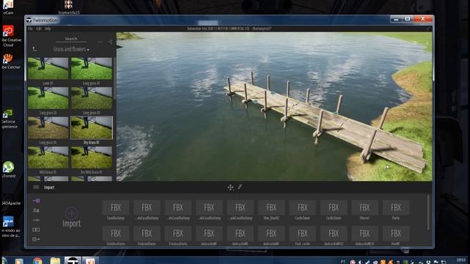Switch to Twinmotion taskbar button

73,261
